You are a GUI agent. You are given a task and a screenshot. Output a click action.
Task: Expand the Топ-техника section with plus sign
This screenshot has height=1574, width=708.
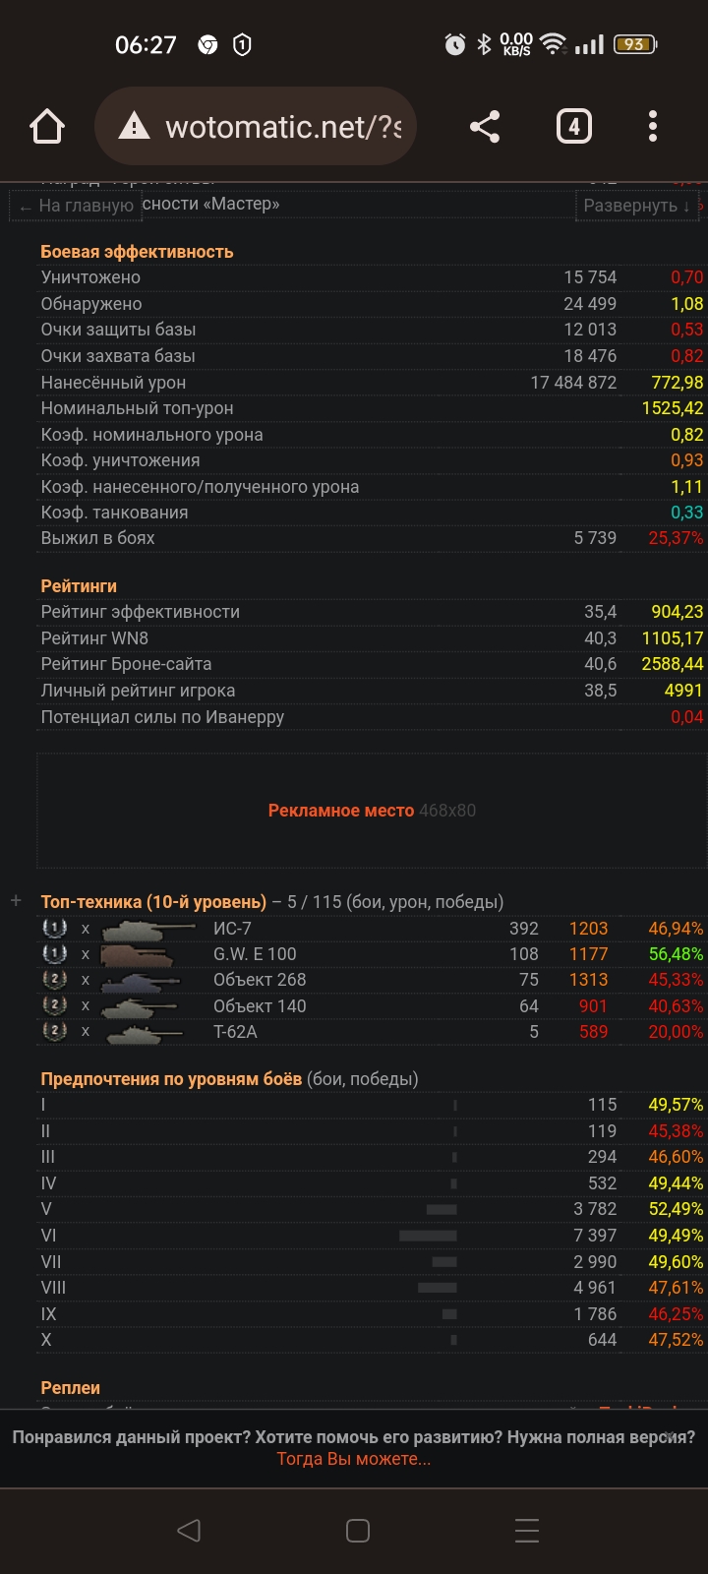pyautogui.click(x=16, y=901)
